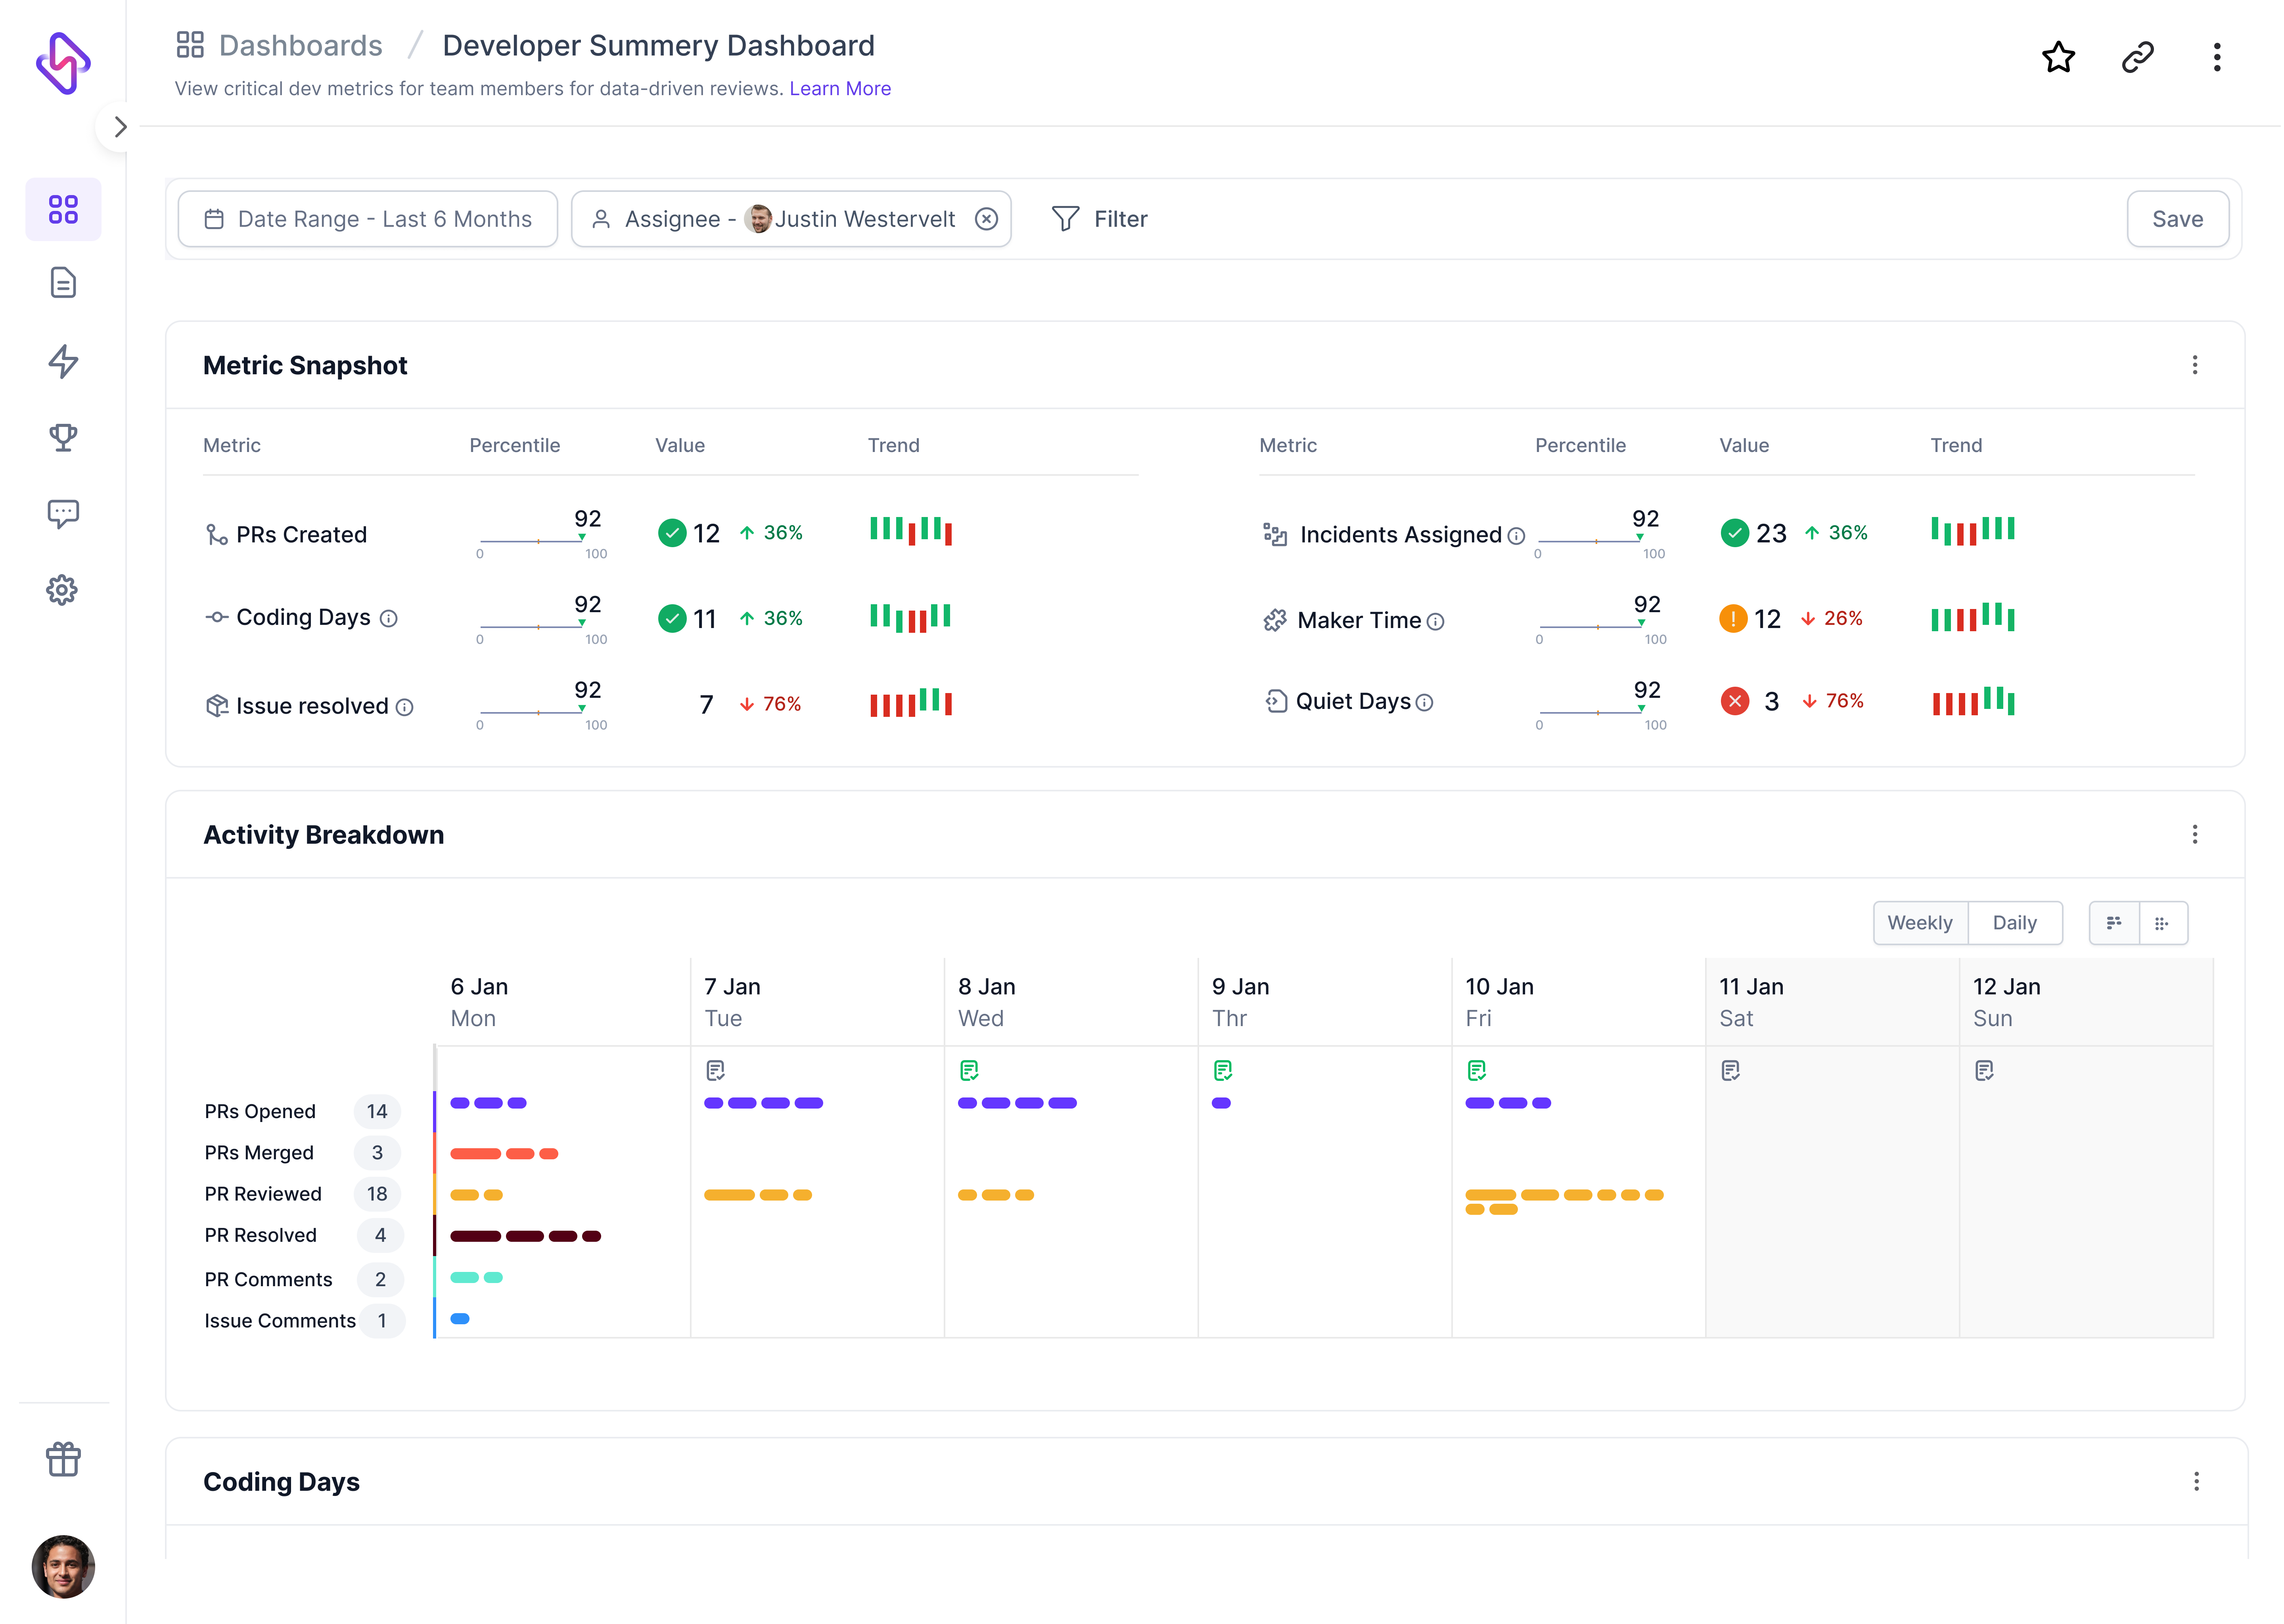
Task: Expand the collapsed sidebar with chevron
Action: tap(120, 127)
